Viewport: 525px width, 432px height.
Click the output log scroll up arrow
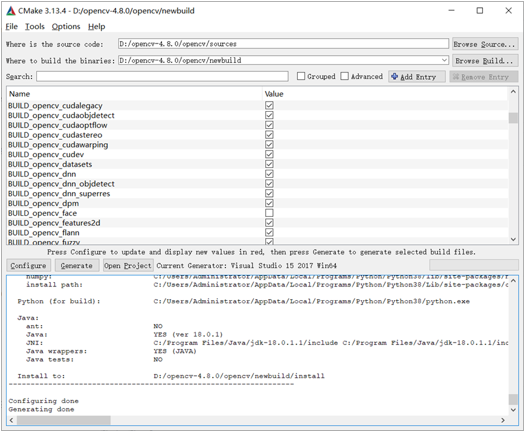pyautogui.click(x=513, y=281)
